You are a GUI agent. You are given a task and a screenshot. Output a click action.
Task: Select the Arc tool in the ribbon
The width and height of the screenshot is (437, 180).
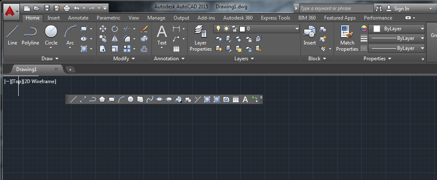click(70, 35)
